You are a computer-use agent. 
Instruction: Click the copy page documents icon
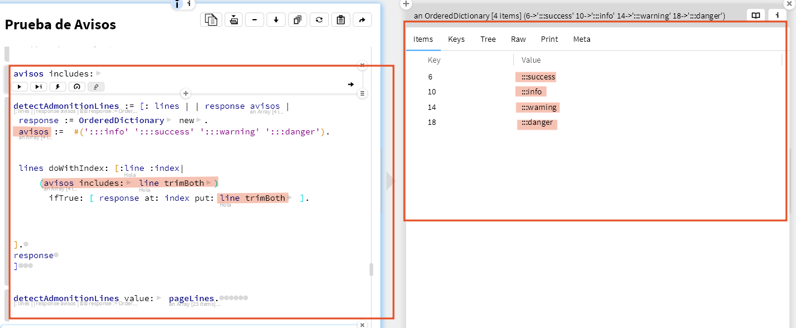(210, 20)
